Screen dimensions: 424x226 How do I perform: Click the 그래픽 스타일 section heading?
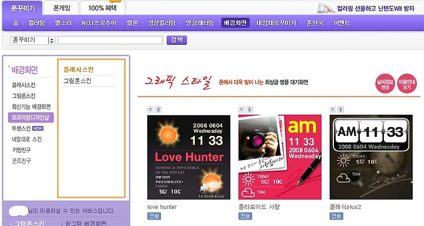coord(178,82)
